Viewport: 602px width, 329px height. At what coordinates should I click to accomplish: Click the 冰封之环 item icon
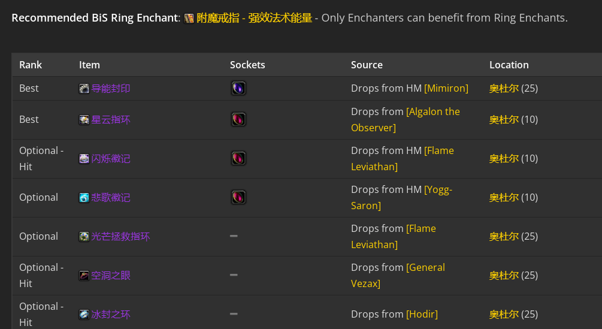click(84, 315)
